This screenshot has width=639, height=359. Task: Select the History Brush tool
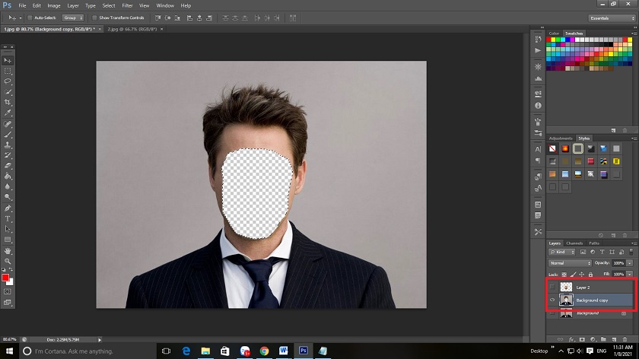(8, 155)
